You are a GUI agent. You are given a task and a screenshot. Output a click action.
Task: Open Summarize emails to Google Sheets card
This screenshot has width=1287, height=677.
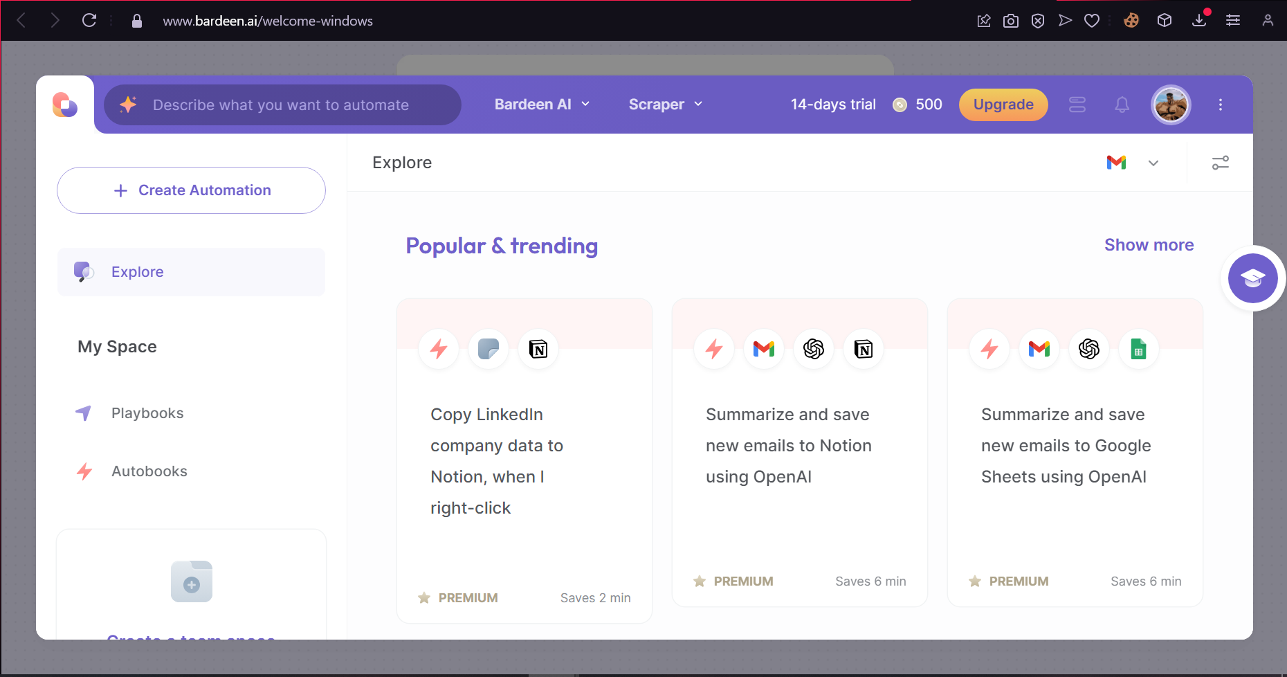1075,453
